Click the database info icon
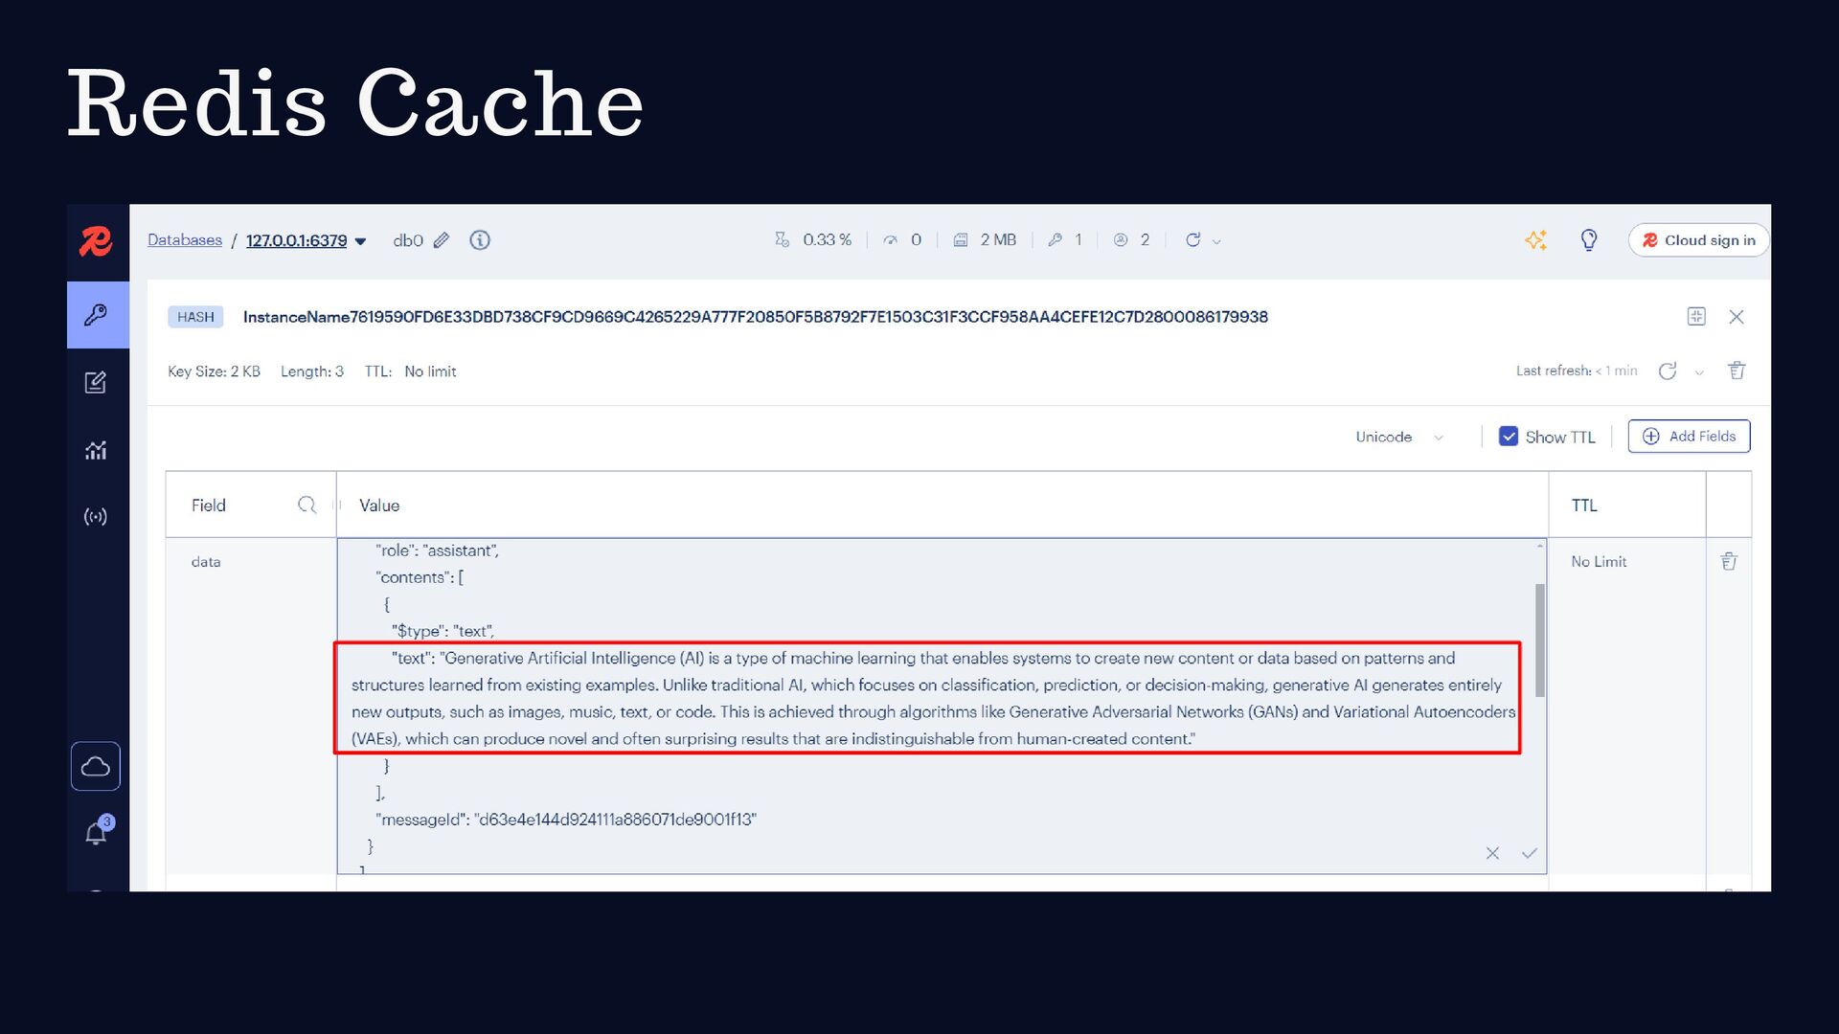The image size is (1839, 1034). (x=480, y=240)
